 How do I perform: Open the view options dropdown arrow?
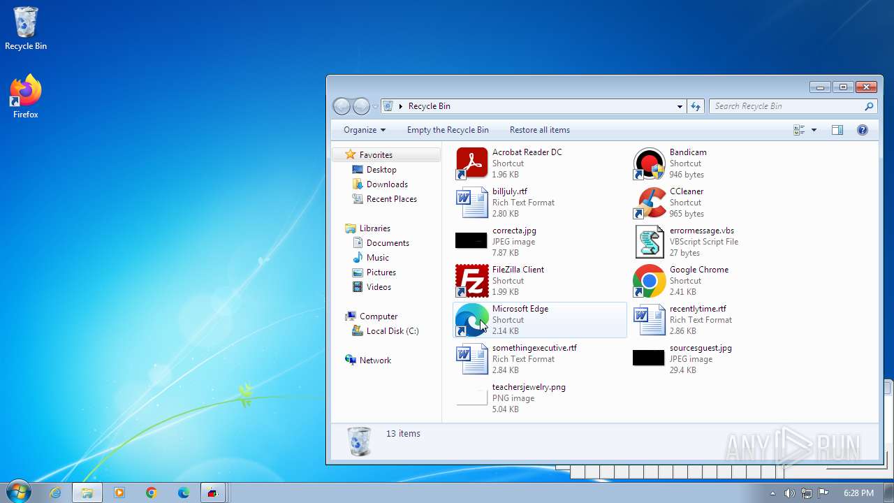click(x=814, y=130)
